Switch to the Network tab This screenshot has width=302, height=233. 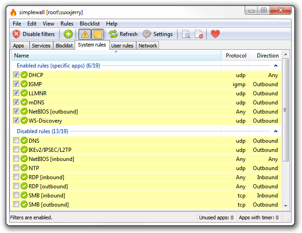click(148, 46)
